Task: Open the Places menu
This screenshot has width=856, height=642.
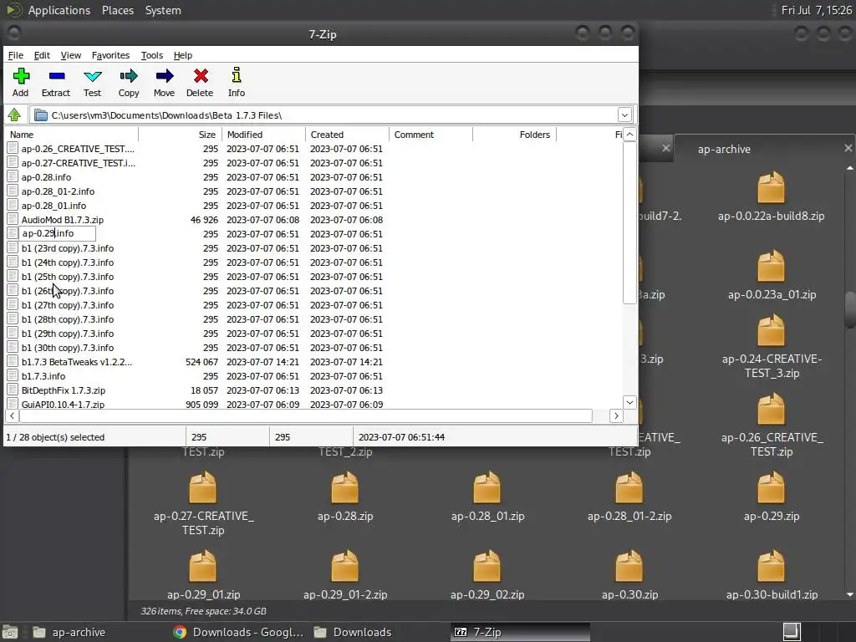Action: tap(118, 10)
